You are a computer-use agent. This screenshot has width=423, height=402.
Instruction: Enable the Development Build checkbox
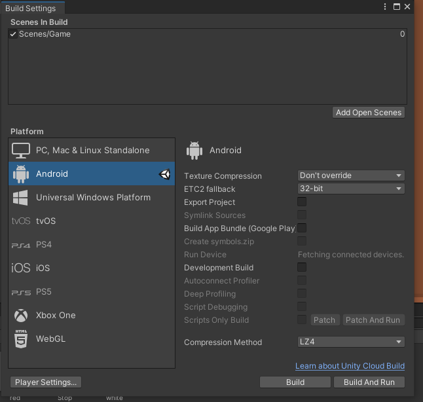click(302, 267)
